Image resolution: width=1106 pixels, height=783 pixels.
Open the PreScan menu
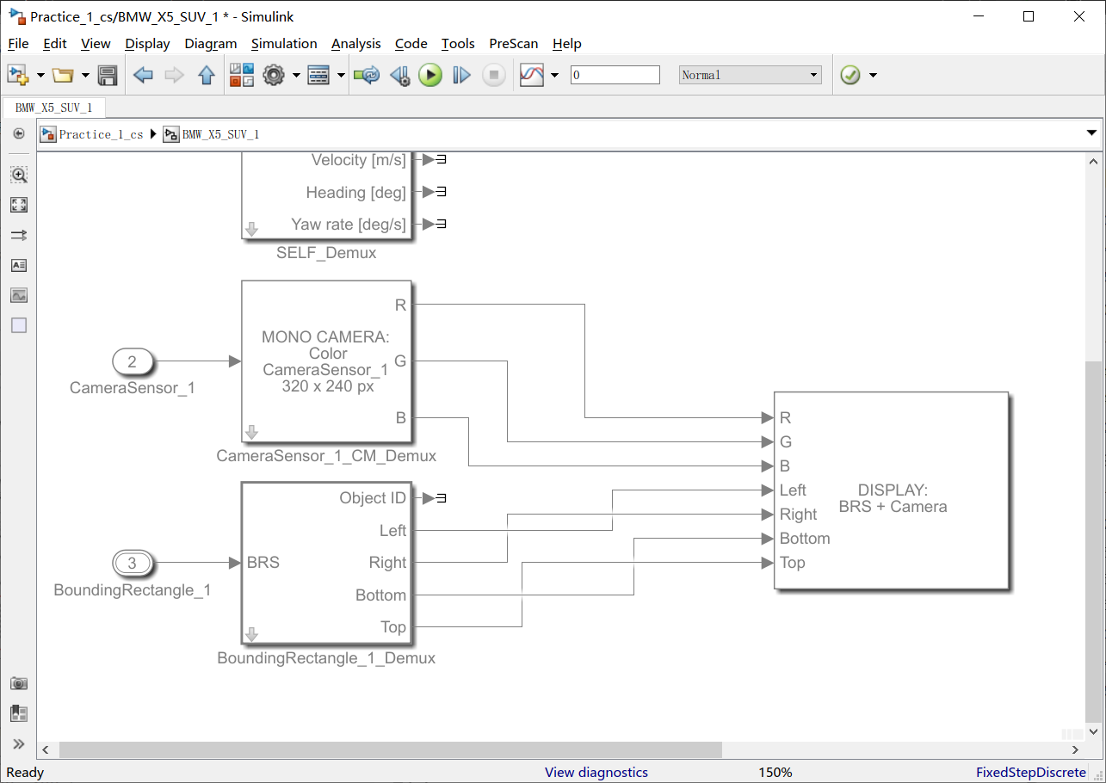click(x=514, y=43)
